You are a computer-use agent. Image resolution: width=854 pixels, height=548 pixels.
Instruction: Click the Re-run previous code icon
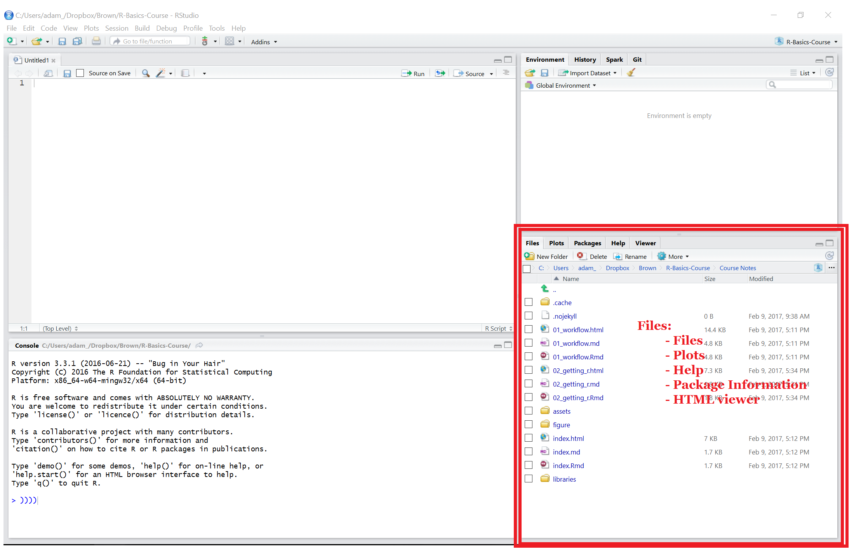tap(440, 73)
